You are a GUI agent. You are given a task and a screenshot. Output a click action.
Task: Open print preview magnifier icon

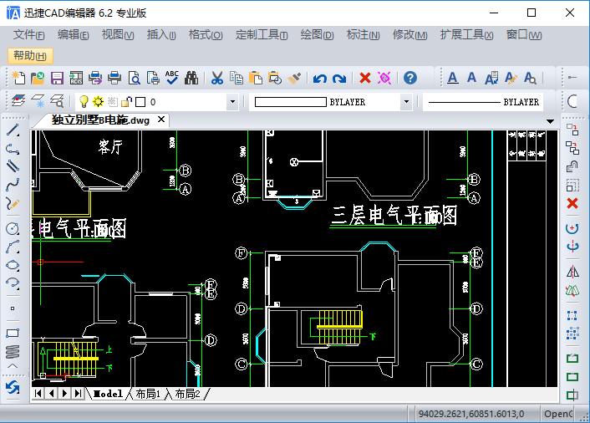pos(135,78)
